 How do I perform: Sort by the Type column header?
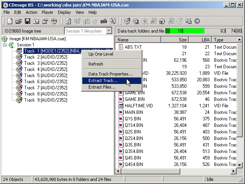point(224,40)
